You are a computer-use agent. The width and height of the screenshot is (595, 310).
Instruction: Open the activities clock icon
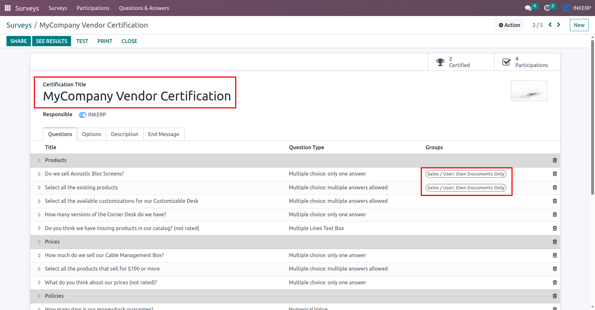[x=547, y=8]
